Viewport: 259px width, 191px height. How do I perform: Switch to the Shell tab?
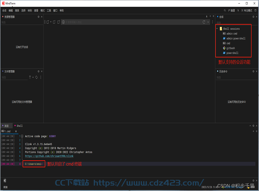pyautogui.click(x=18, y=126)
